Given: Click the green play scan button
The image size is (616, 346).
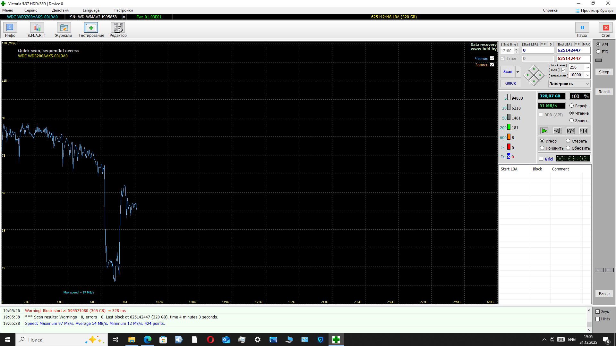Looking at the screenshot, I should tap(544, 131).
